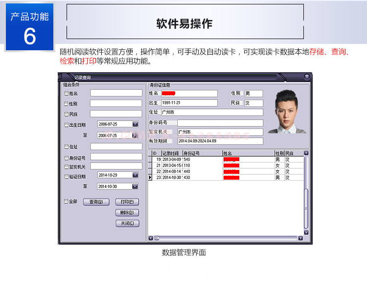Image resolution: width=367 pixels, height=290 pixels.
Task: Open the 2014-10-29 验证日期 dropdown
Action: tap(135, 175)
